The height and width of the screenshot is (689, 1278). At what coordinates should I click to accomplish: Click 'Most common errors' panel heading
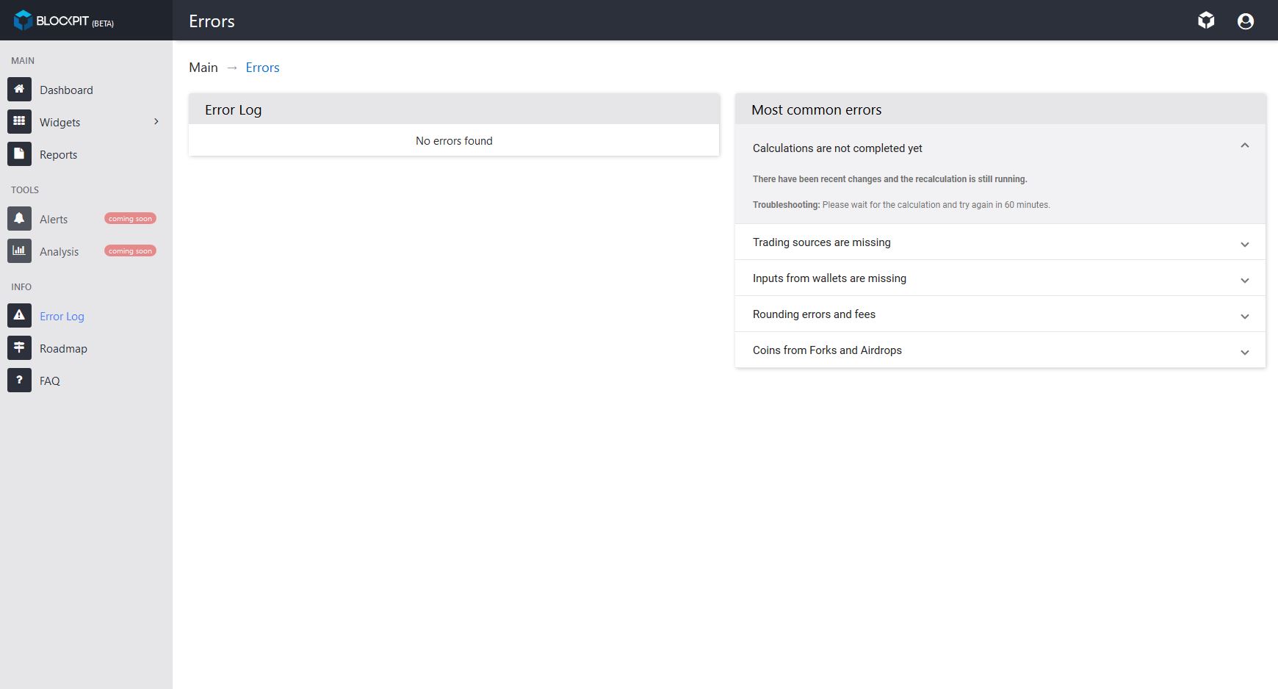[816, 110]
